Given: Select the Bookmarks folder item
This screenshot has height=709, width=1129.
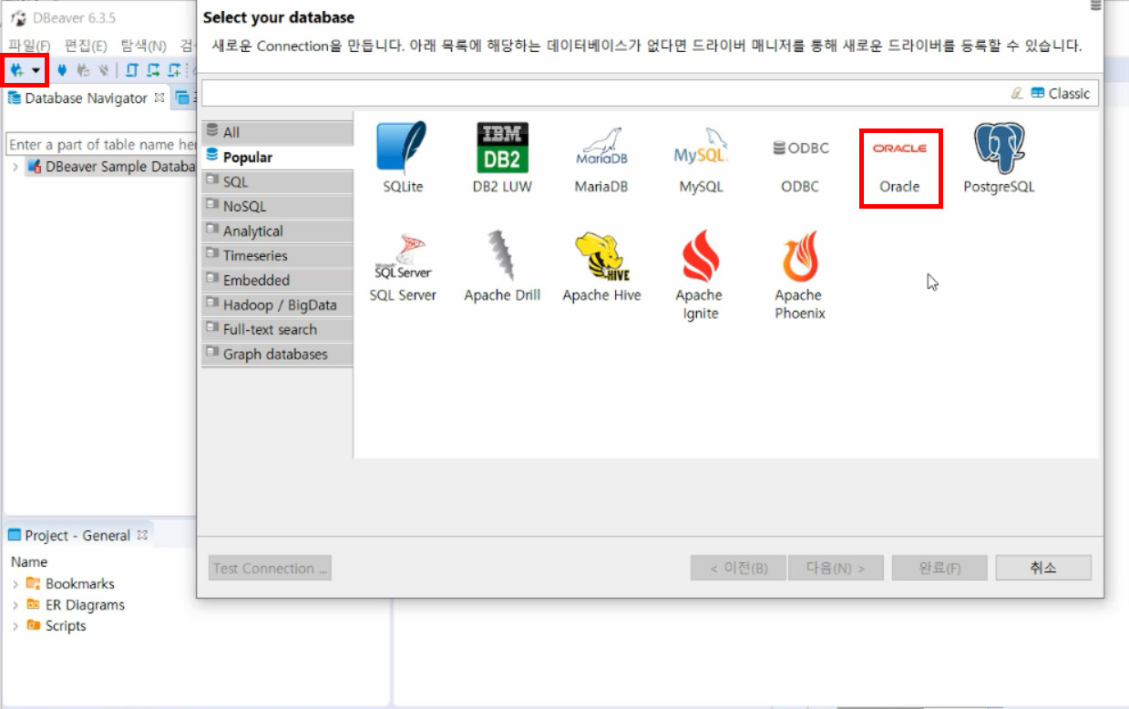Looking at the screenshot, I should coord(70,583).
